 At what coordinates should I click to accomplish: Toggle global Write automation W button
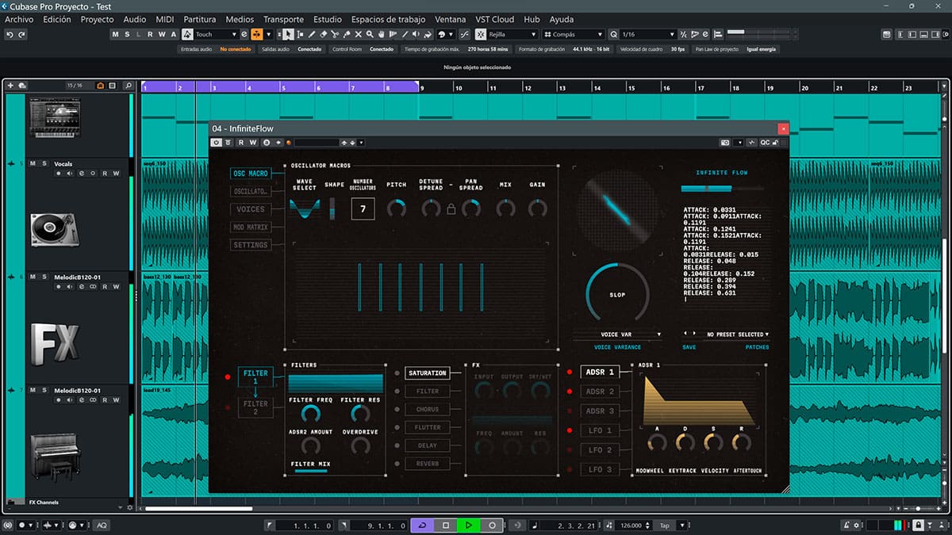pyautogui.click(x=163, y=34)
